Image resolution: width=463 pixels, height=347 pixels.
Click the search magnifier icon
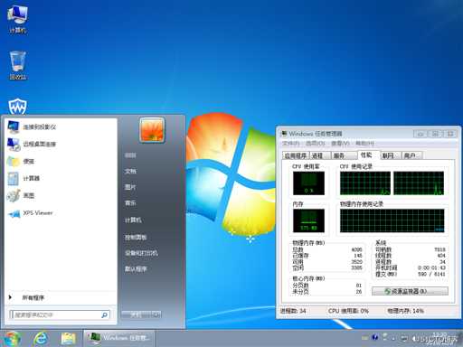[x=104, y=315]
